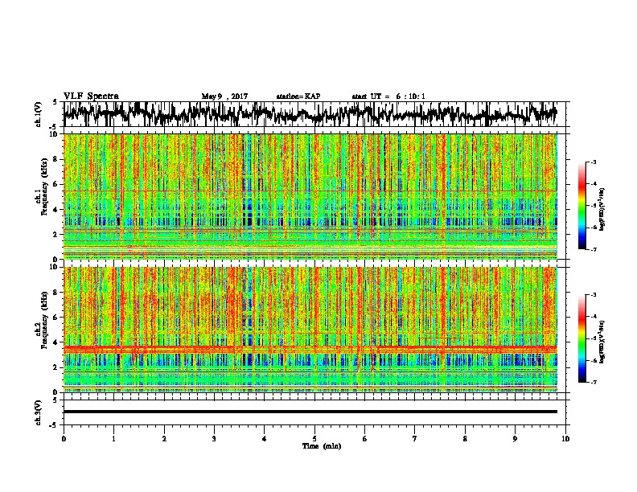Viewport: 637px width, 492px height.
Task: Click the "6" tick on the time axis
Action: [x=365, y=439]
